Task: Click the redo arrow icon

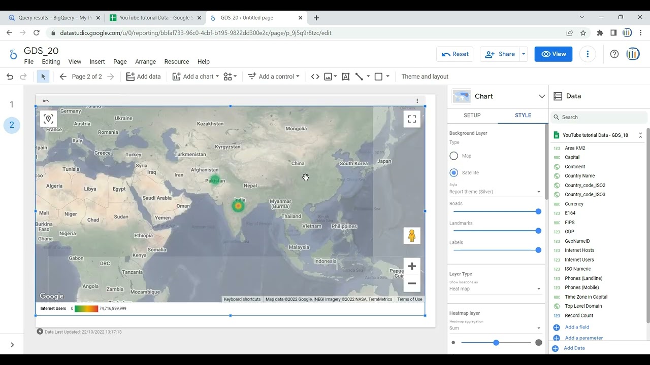Action: (x=23, y=77)
